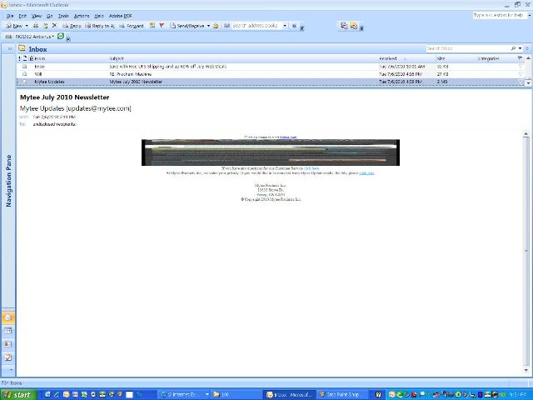Sort messages by the From column
This screenshot has height=400, width=533.
pyautogui.click(x=71, y=58)
